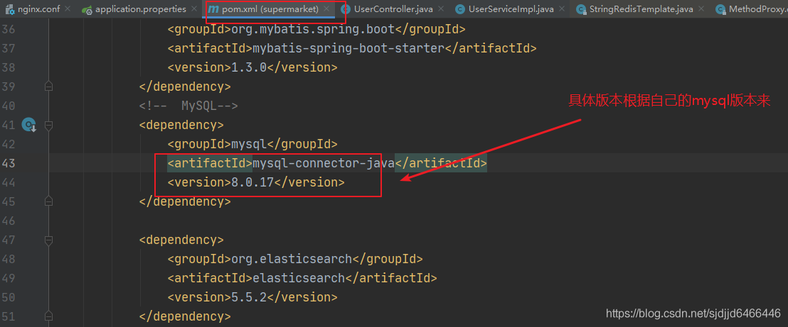Open the application.properties tab

pos(140,9)
